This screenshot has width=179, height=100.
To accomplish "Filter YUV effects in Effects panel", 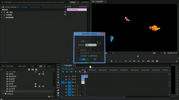I will pyautogui.click(x=36, y=69).
